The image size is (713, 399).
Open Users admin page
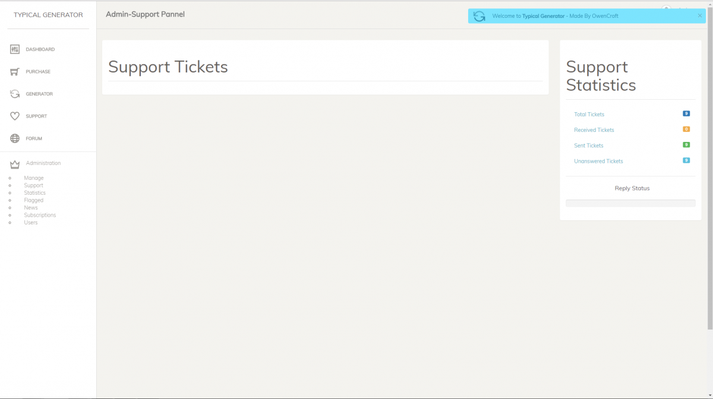[x=31, y=223]
